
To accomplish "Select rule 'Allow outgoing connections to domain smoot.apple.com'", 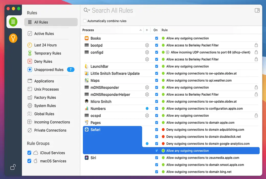I will 205,165.
